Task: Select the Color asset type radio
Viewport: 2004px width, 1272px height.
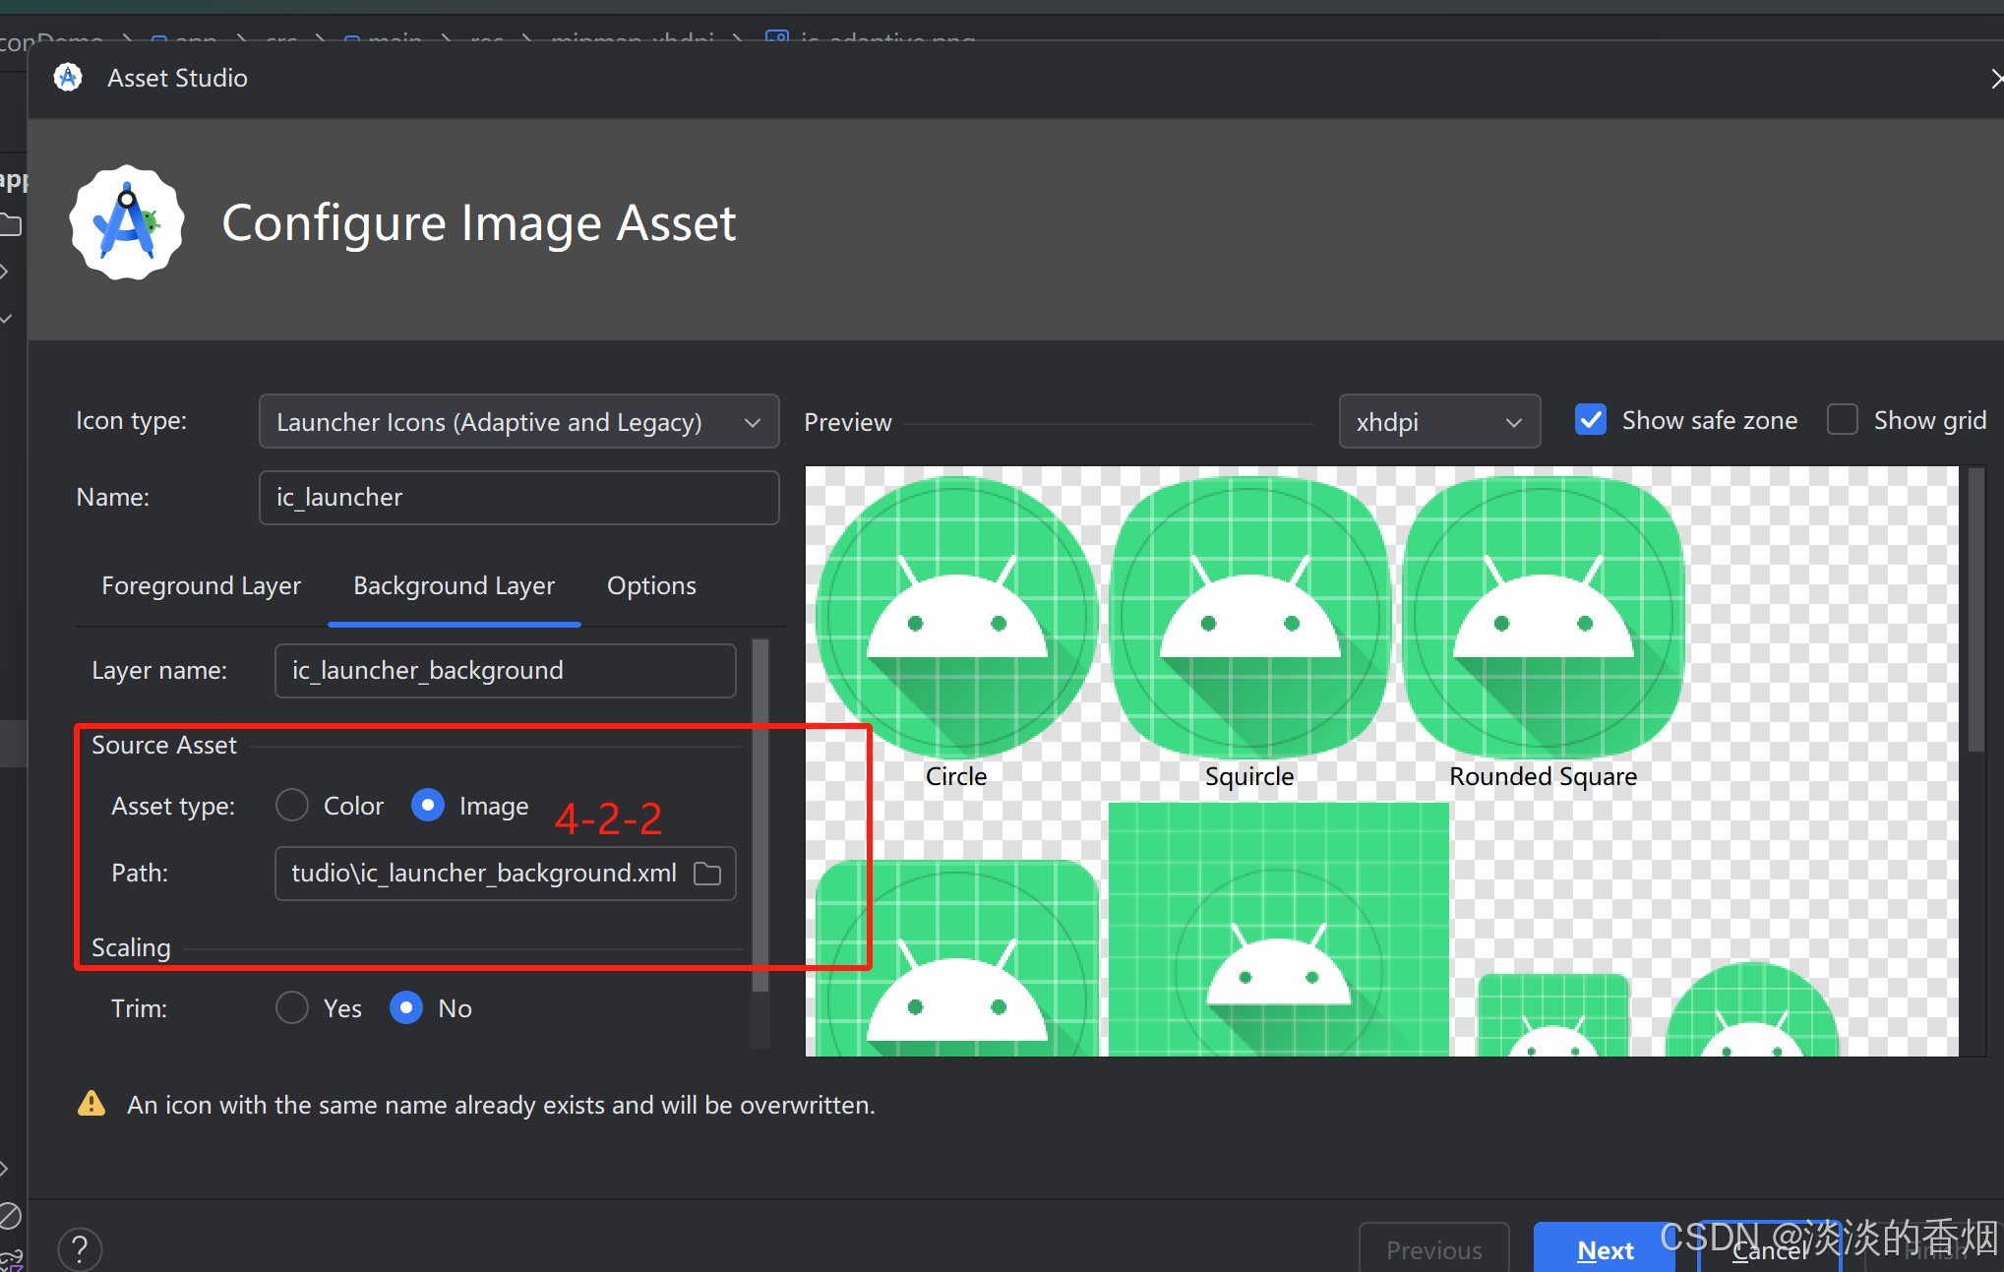Action: pos(292,806)
